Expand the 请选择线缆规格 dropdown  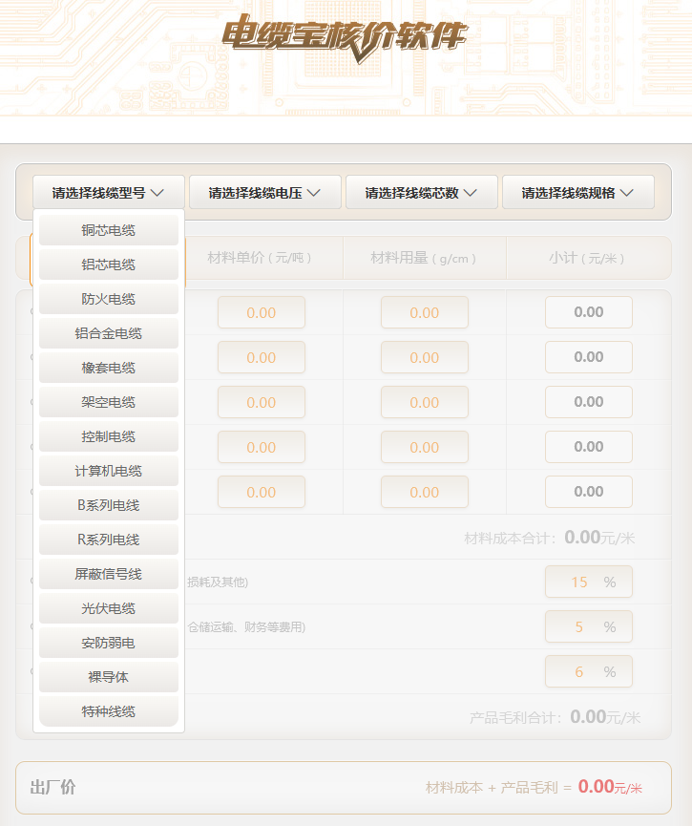pyautogui.click(x=577, y=193)
